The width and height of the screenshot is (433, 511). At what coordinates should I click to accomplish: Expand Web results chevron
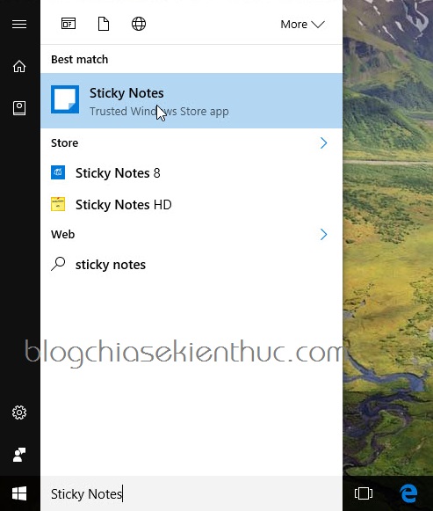pyautogui.click(x=323, y=234)
